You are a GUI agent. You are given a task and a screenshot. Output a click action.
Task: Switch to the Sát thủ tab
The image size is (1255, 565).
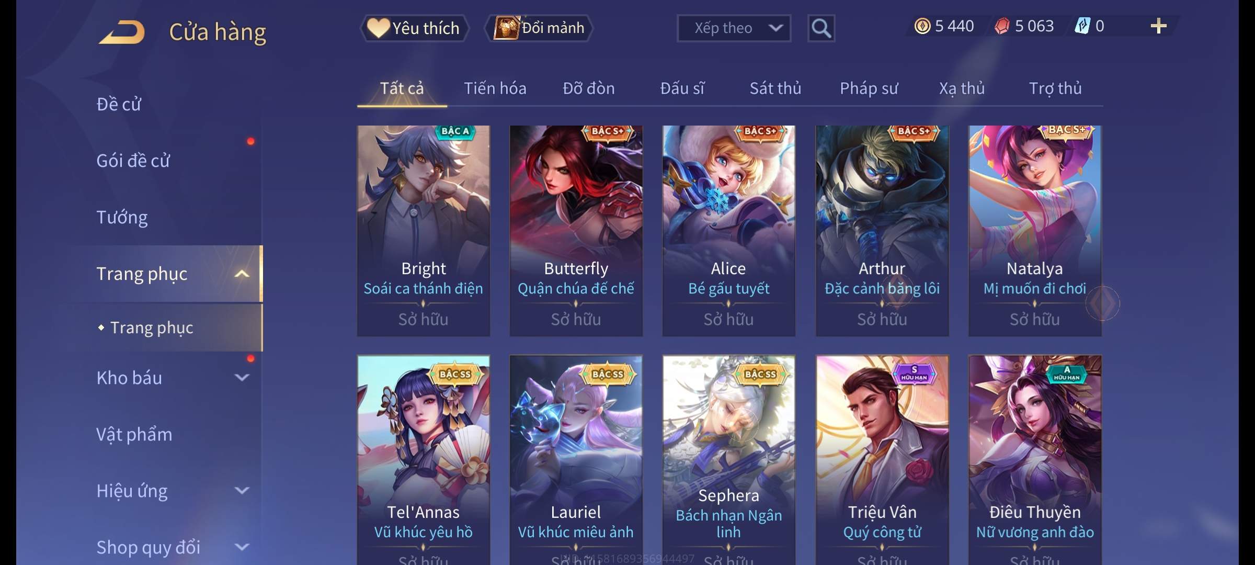pyautogui.click(x=775, y=88)
